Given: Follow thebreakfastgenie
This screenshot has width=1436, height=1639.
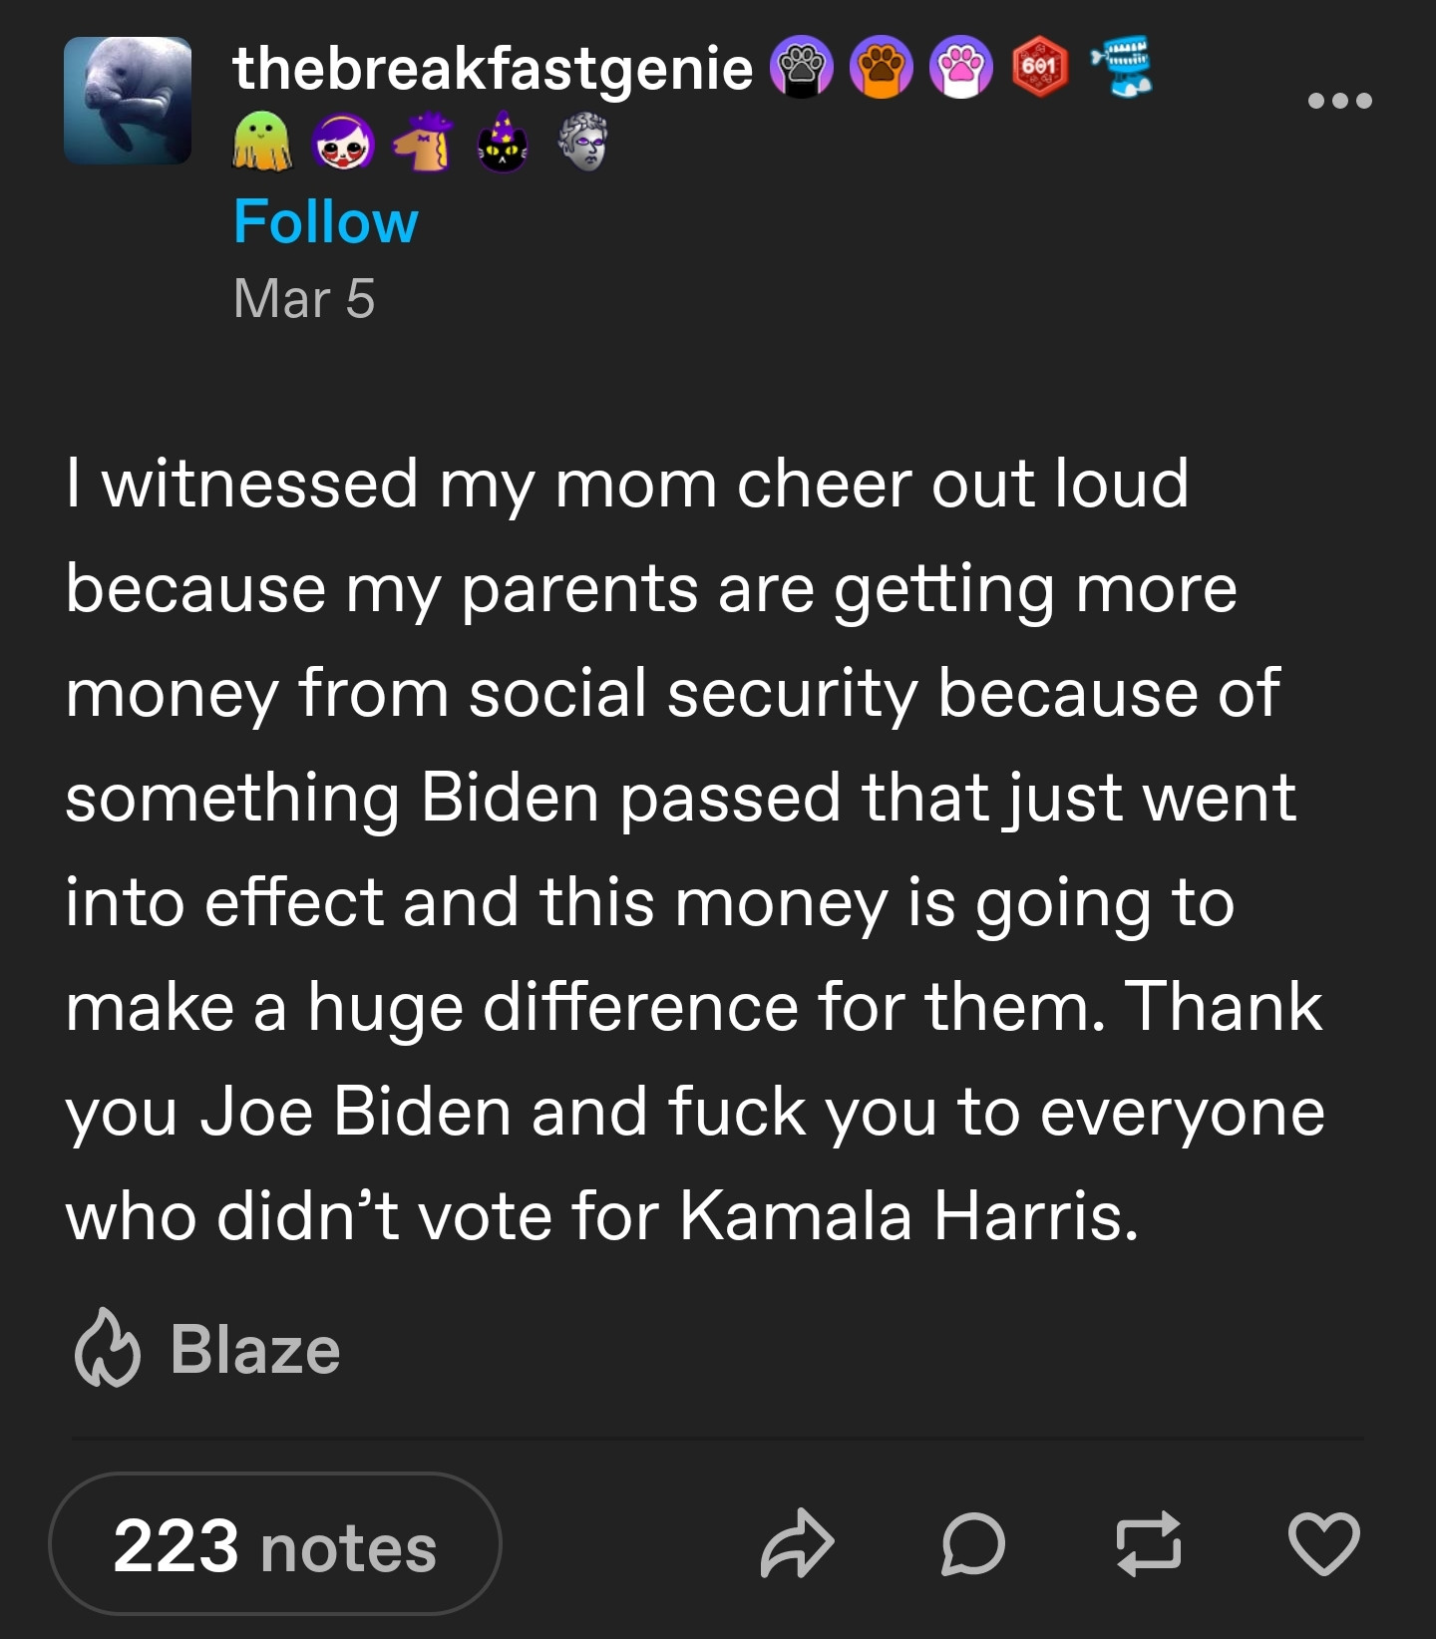Looking at the screenshot, I should coord(325,221).
